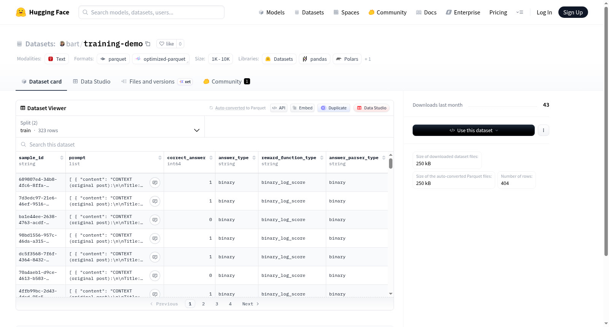Image resolution: width=609 pixels, height=327 pixels.
Task: Click the like count number
Action: click(180, 44)
